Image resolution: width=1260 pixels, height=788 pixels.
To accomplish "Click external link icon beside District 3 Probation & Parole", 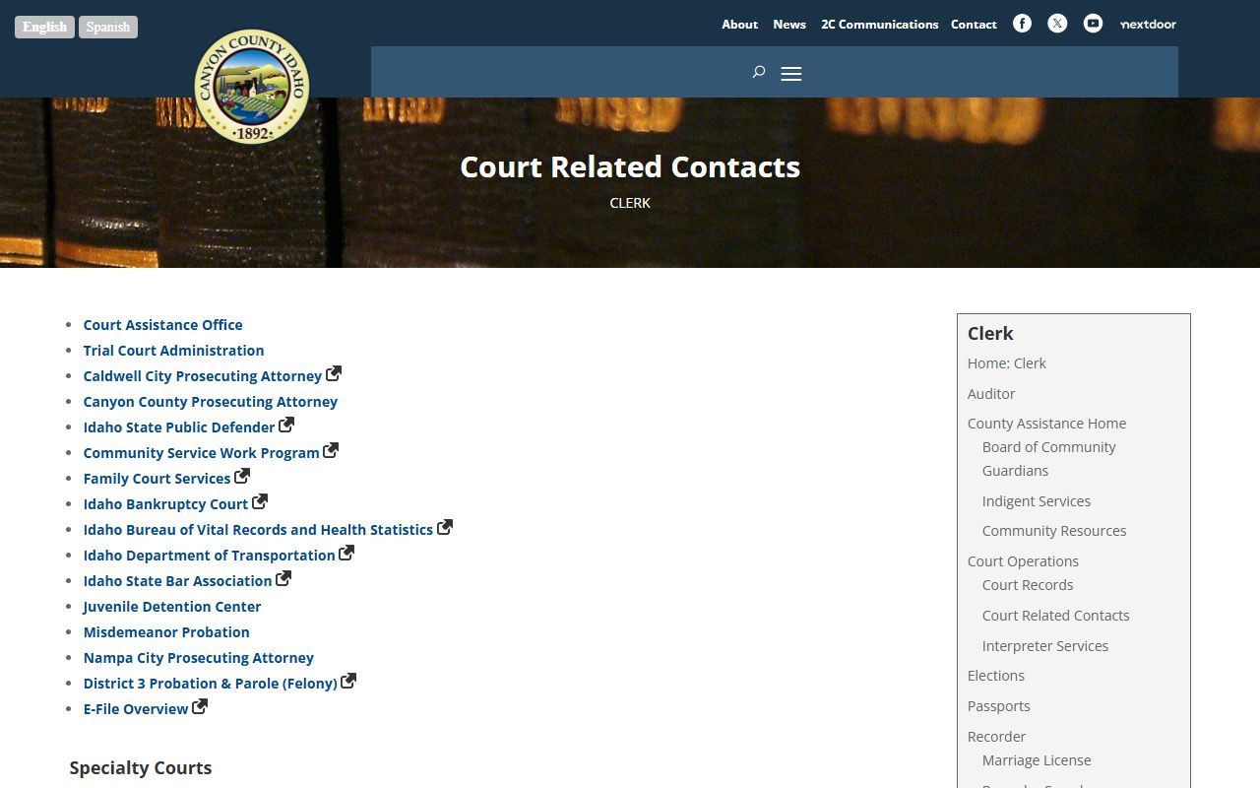I will tap(348, 682).
